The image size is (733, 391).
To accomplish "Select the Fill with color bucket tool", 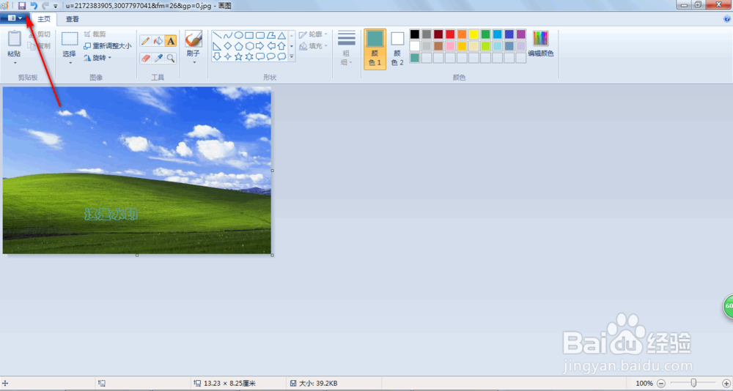I will (158, 41).
